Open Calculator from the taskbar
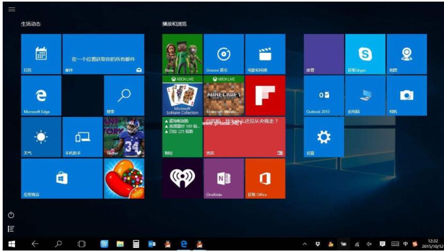This screenshot has width=444, height=251. 136,244
